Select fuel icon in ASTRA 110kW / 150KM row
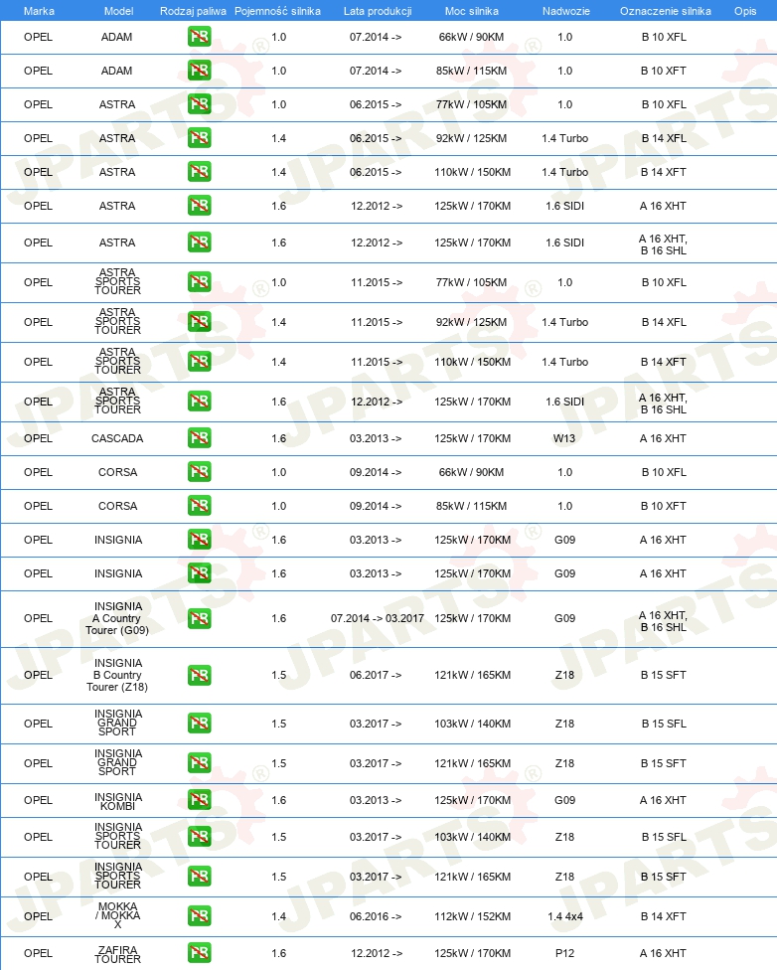This screenshot has height=970, width=777. (199, 172)
